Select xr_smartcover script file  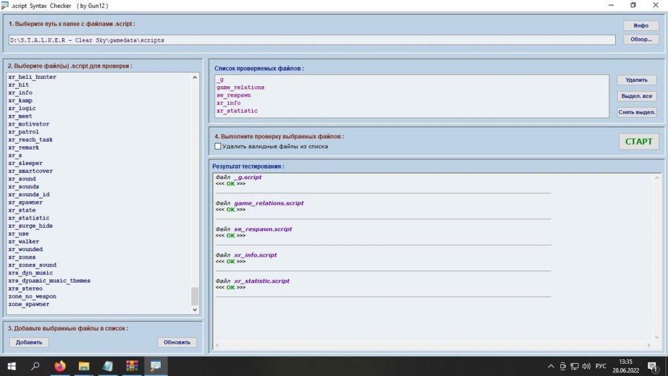click(x=31, y=171)
